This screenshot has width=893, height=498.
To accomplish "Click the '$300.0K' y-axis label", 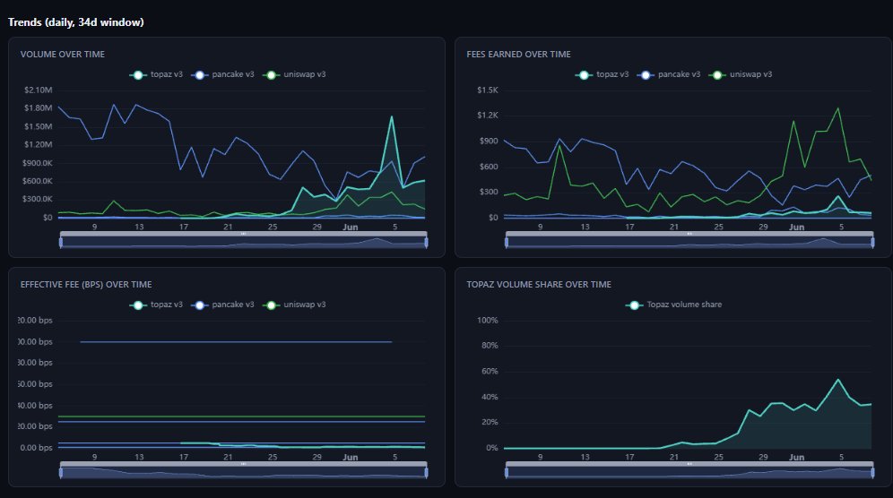I will pyautogui.click(x=38, y=199).
